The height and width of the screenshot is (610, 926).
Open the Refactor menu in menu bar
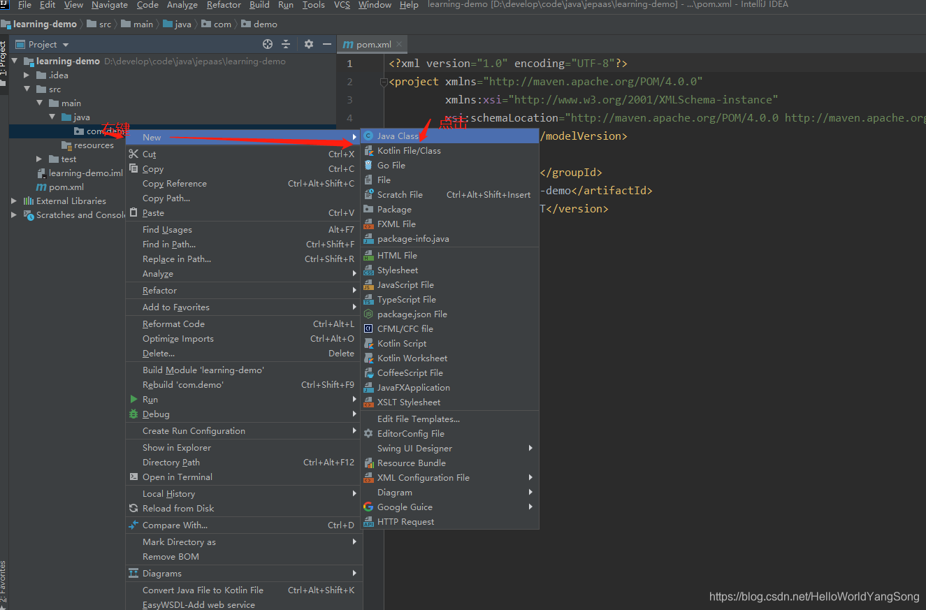pyautogui.click(x=224, y=5)
